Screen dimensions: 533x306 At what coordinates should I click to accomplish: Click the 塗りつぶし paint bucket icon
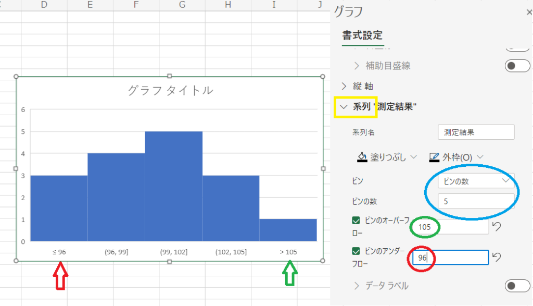coord(362,157)
